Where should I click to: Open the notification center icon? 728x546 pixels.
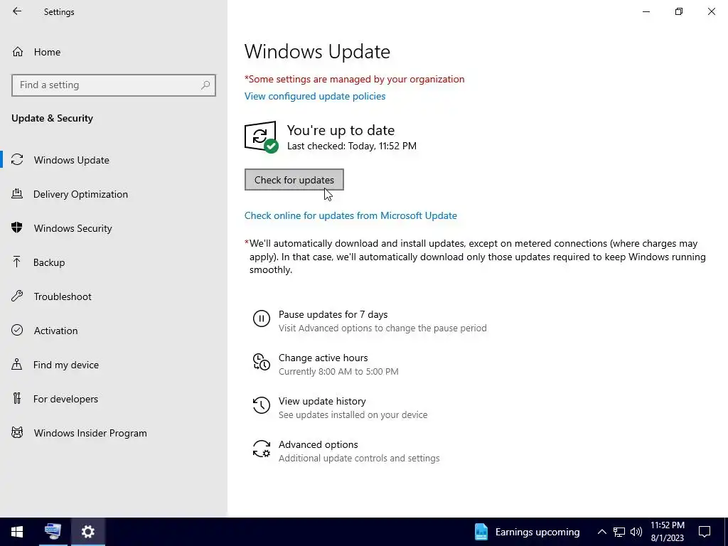(705, 532)
